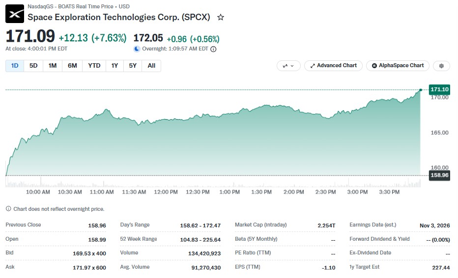Open the Advanced Chart button

pyautogui.click(x=333, y=66)
